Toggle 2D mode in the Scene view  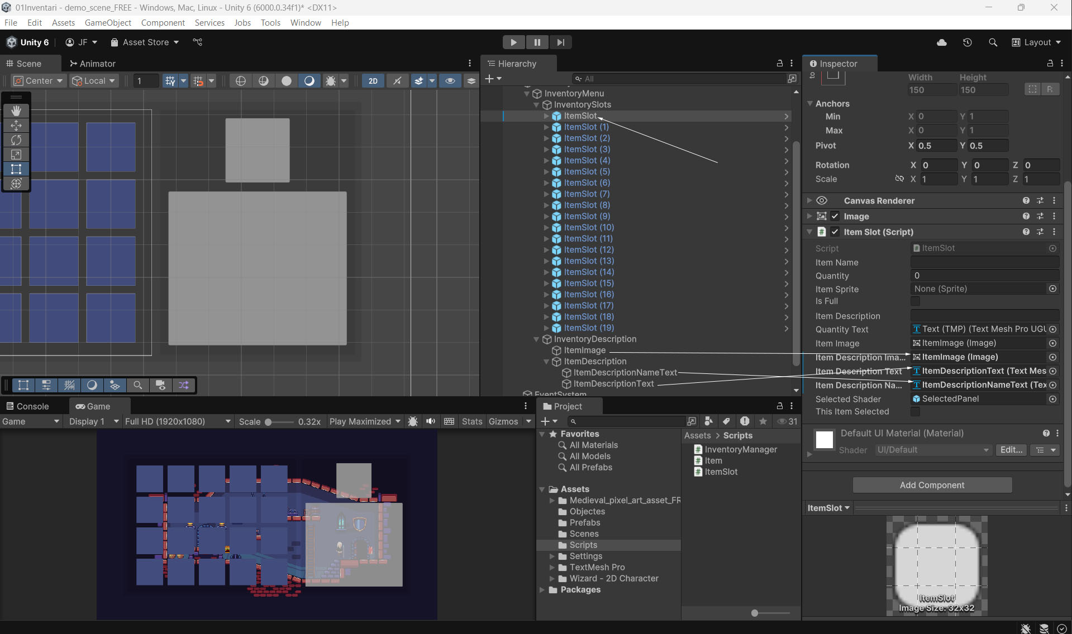pyautogui.click(x=373, y=81)
